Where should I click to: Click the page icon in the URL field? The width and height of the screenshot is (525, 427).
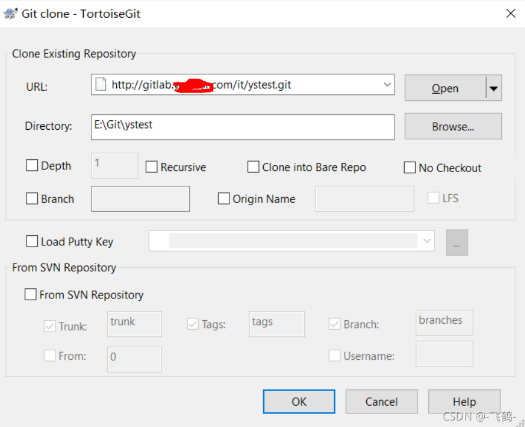(101, 84)
